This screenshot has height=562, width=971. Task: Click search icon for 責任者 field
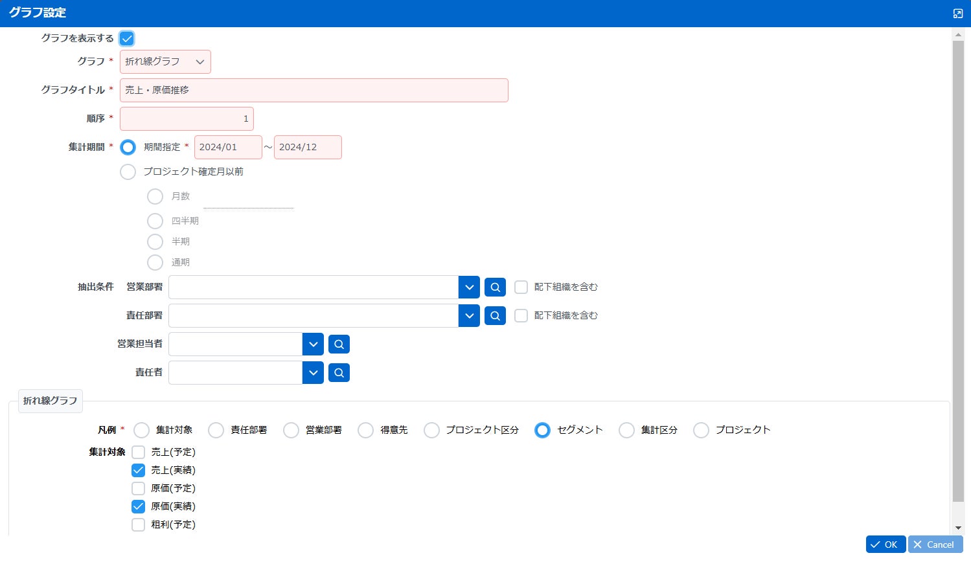click(x=339, y=373)
